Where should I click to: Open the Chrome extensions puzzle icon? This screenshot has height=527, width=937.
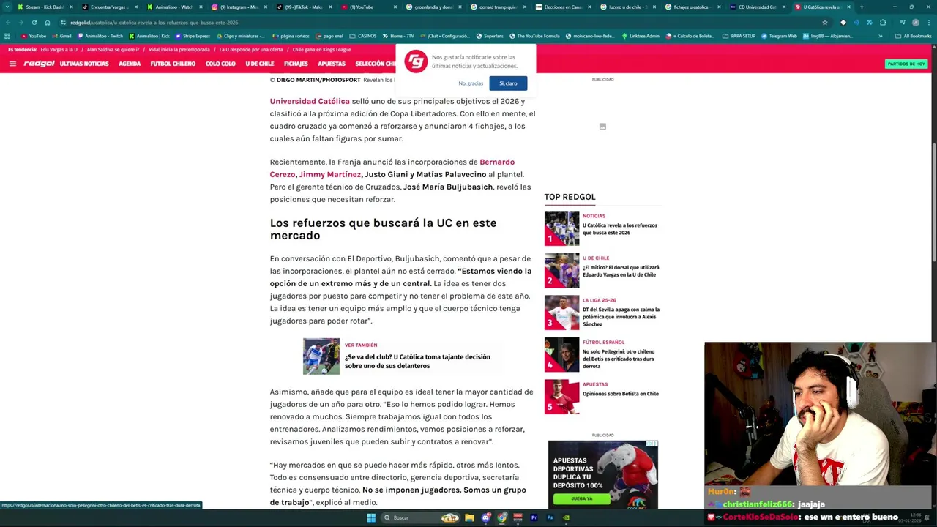tap(883, 23)
